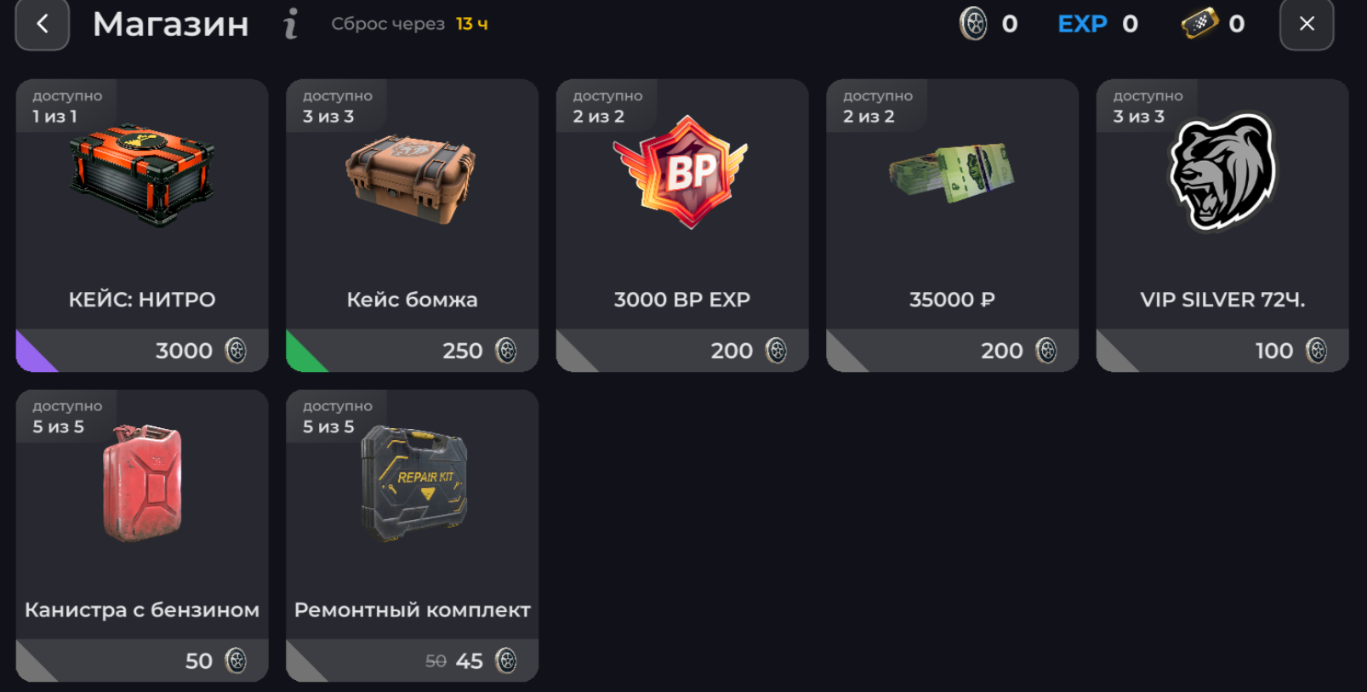Click the VIP Silver bear logo
The height and width of the screenshot is (692, 1367).
tap(1222, 173)
